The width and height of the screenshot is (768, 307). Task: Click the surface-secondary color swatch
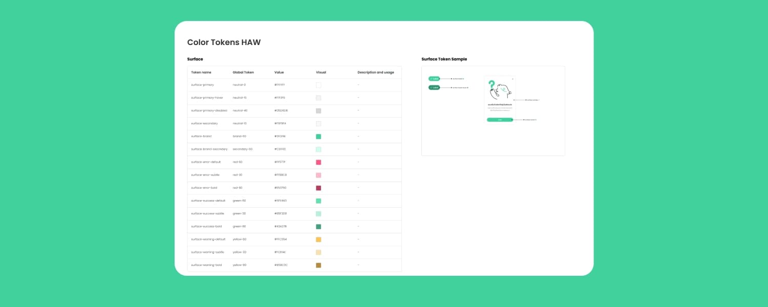[x=318, y=123]
